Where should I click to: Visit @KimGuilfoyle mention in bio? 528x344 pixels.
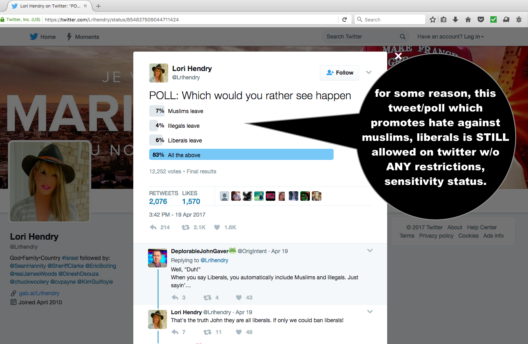point(95,282)
